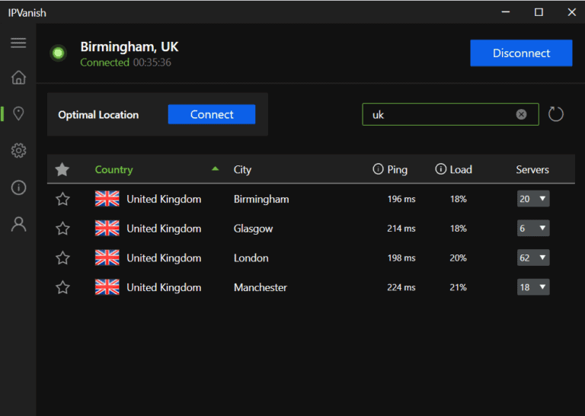This screenshot has height=416, width=585.
Task: Open the London servers dropdown showing 62
Action: (x=533, y=258)
